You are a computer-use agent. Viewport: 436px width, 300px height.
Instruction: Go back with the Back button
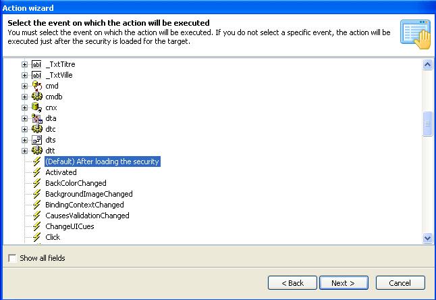(292, 283)
